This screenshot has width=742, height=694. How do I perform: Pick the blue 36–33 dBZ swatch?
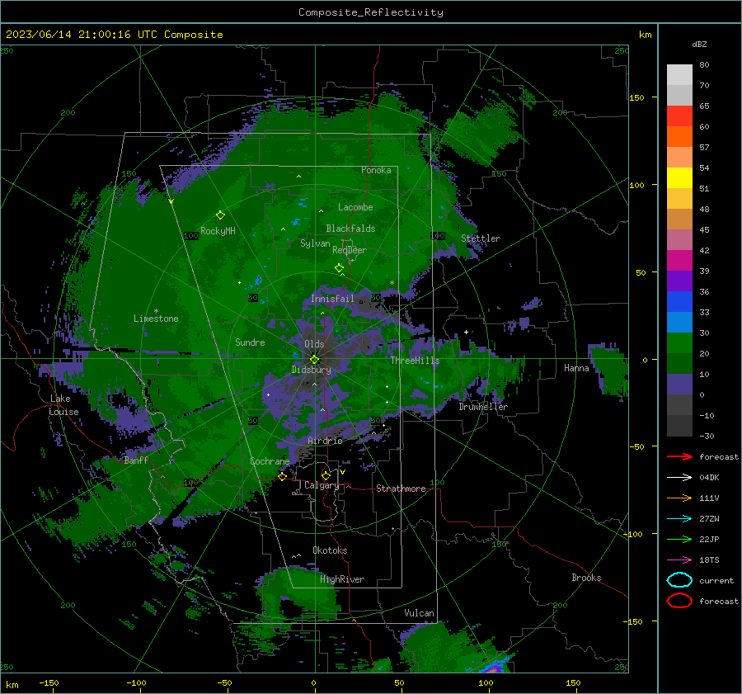click(x=679, y=302)
